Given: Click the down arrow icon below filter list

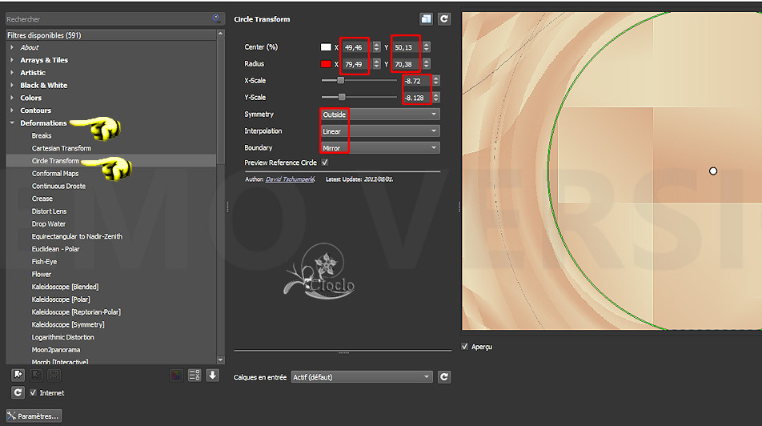Looking at the screenshot, I should pyautogui.click(x=212, y=375).
